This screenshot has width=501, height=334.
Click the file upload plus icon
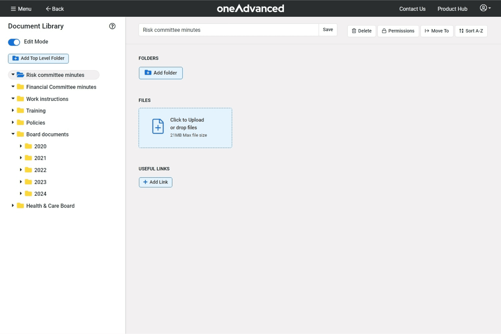coord(158,126)
